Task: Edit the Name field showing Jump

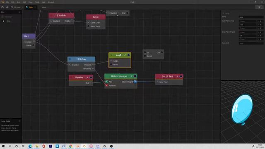Action: [x=251, y=17]
